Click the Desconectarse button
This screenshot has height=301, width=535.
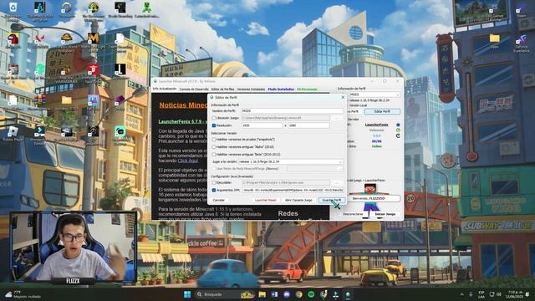point(353,214)
